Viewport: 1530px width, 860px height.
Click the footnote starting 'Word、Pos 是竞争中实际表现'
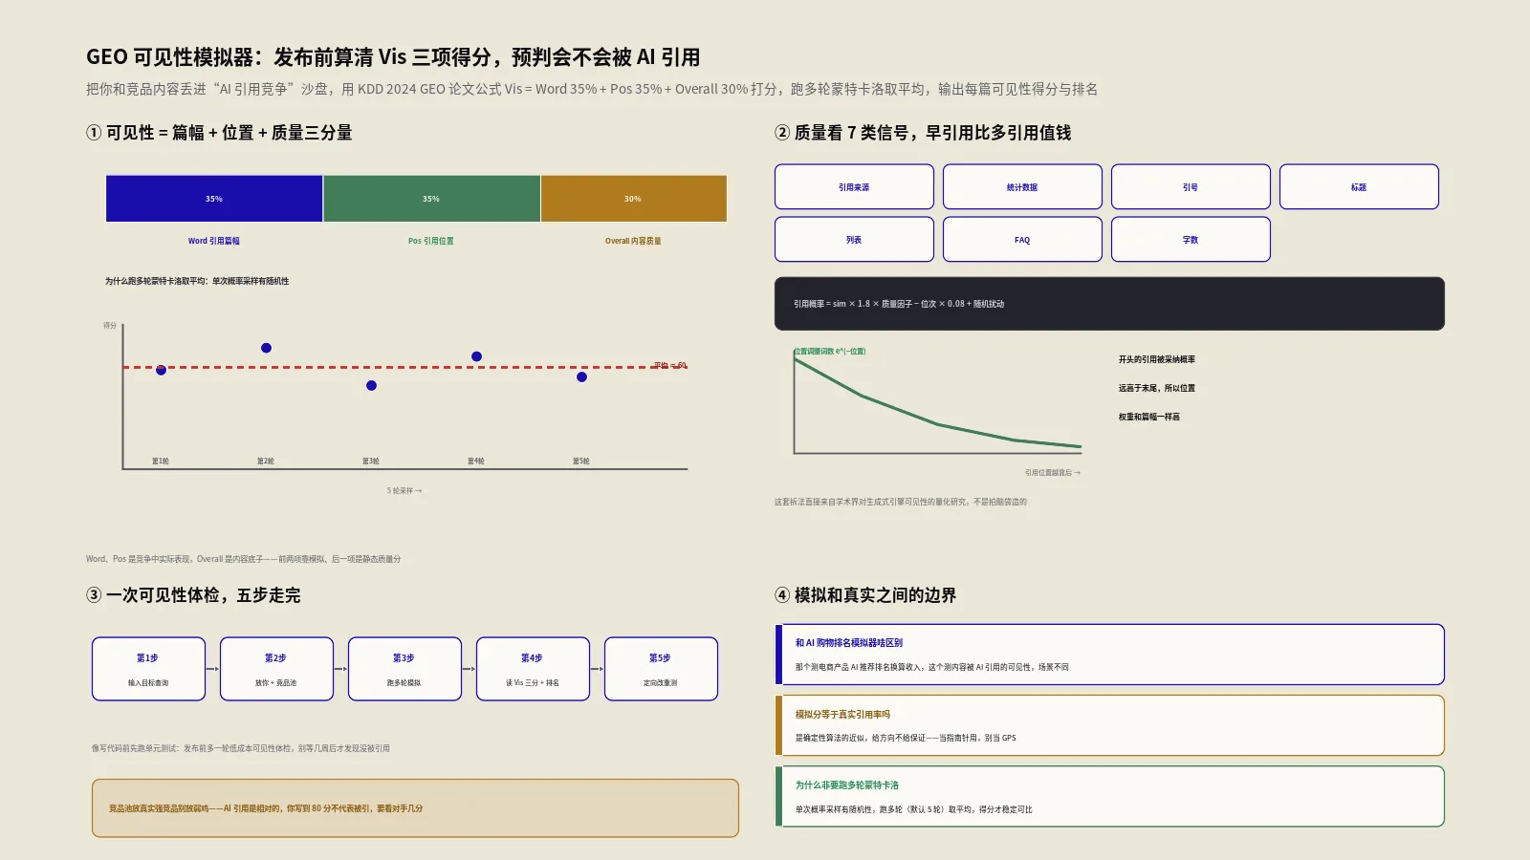[243, 559]
